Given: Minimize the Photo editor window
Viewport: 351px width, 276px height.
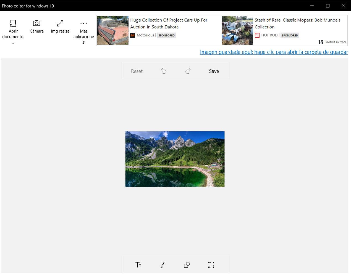Looking at the screenshot, I should pos(312,6).
